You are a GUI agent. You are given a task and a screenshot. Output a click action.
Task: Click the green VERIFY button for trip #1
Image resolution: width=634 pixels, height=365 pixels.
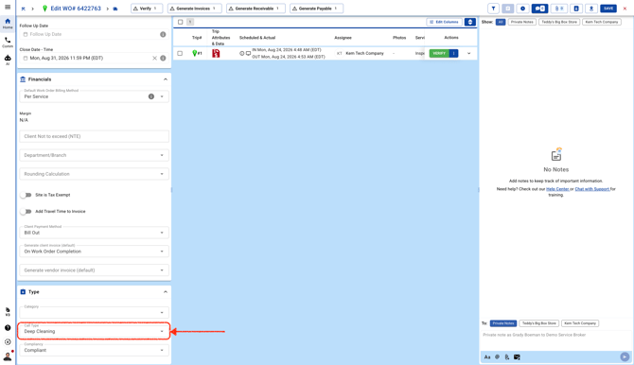pos(439,53)
